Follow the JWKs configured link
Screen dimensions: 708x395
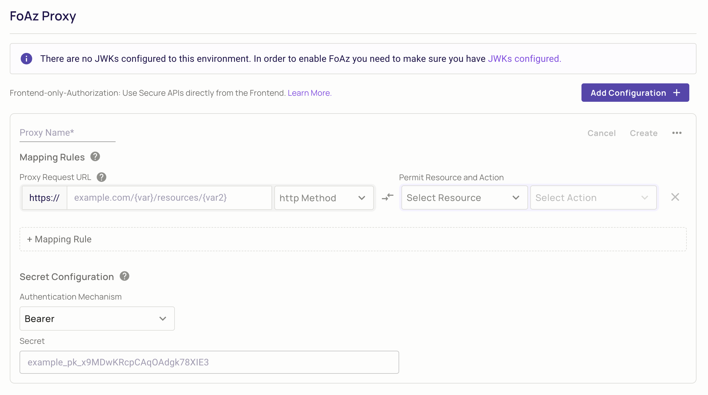click(524, 59)
